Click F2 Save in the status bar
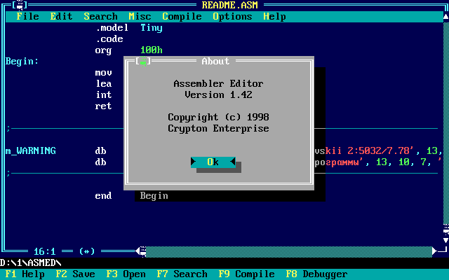The width and height of the screenshot is (449, 280). pyautogui.click(x=75, y=274)
